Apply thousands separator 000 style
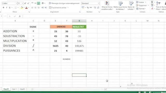 click(91, 7)
